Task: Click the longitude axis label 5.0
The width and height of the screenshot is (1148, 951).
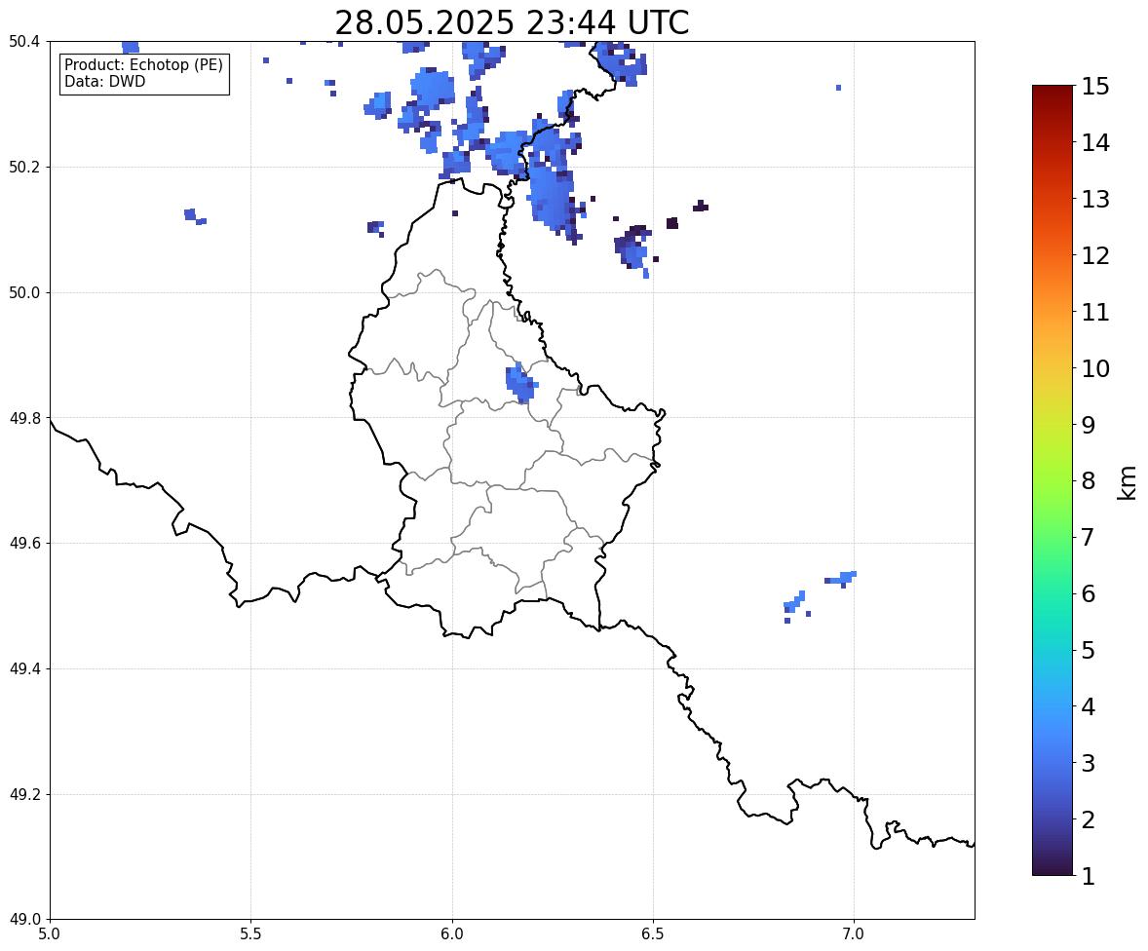Action: pos(50,934)
